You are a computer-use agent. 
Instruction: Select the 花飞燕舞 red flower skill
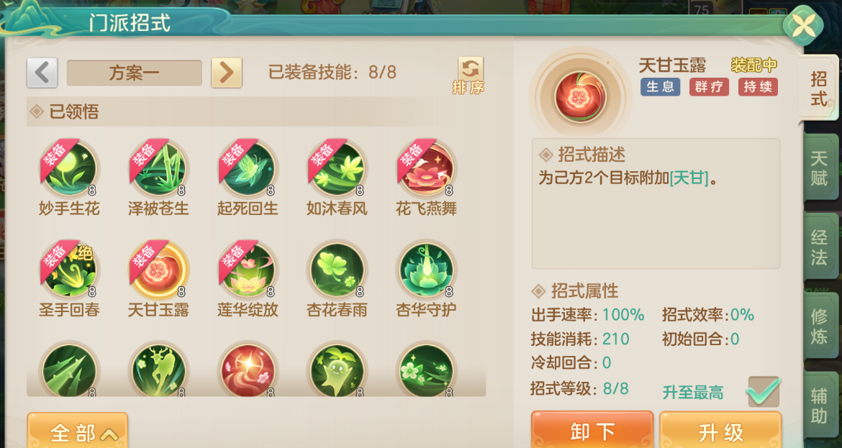coord(426,169)
